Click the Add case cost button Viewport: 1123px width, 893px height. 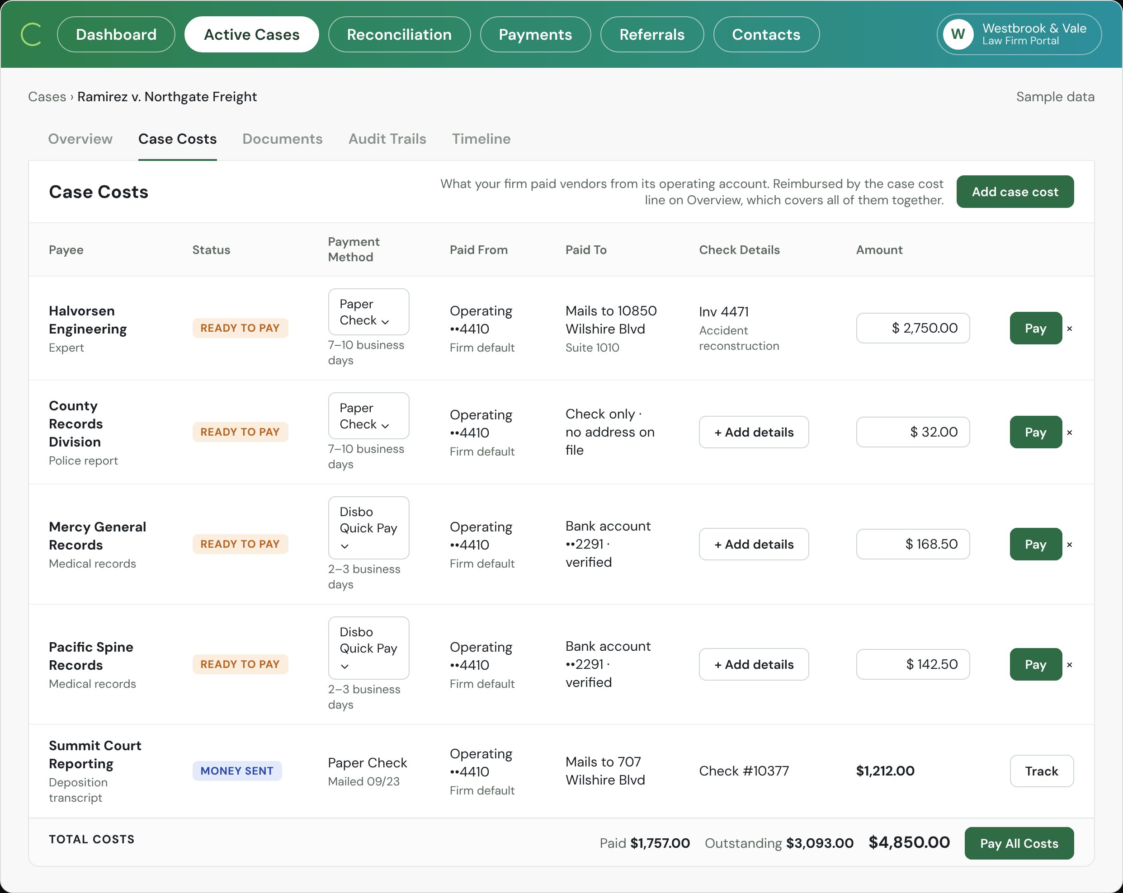pyautogui.click(x=1014, y=192)
